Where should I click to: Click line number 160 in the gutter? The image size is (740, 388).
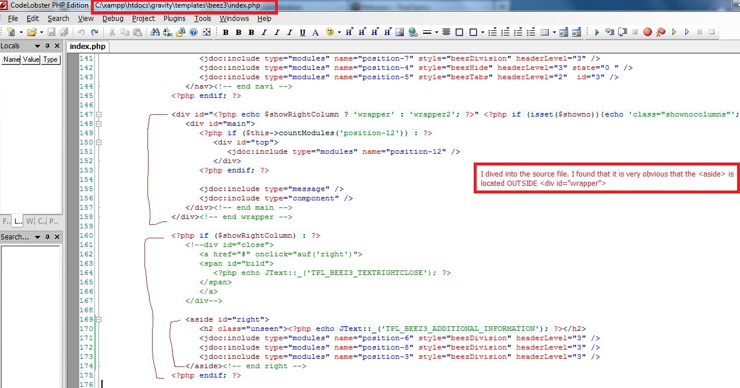(86, 235)
